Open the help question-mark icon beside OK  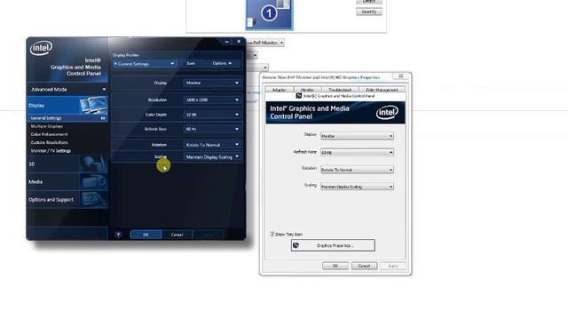pos(118,235)
